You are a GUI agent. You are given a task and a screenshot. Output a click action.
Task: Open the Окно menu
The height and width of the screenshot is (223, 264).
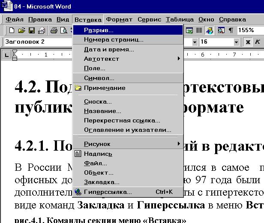[x=206, y=20]
